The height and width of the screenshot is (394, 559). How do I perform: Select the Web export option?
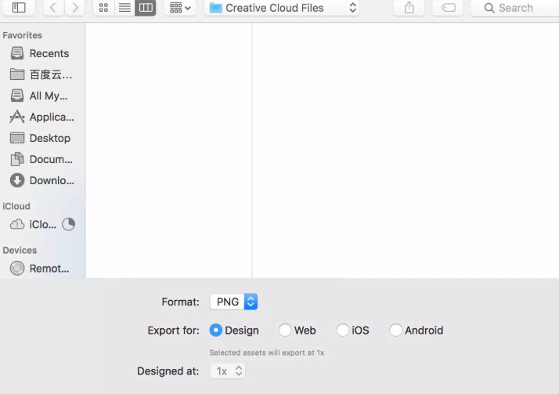point(298,331)
